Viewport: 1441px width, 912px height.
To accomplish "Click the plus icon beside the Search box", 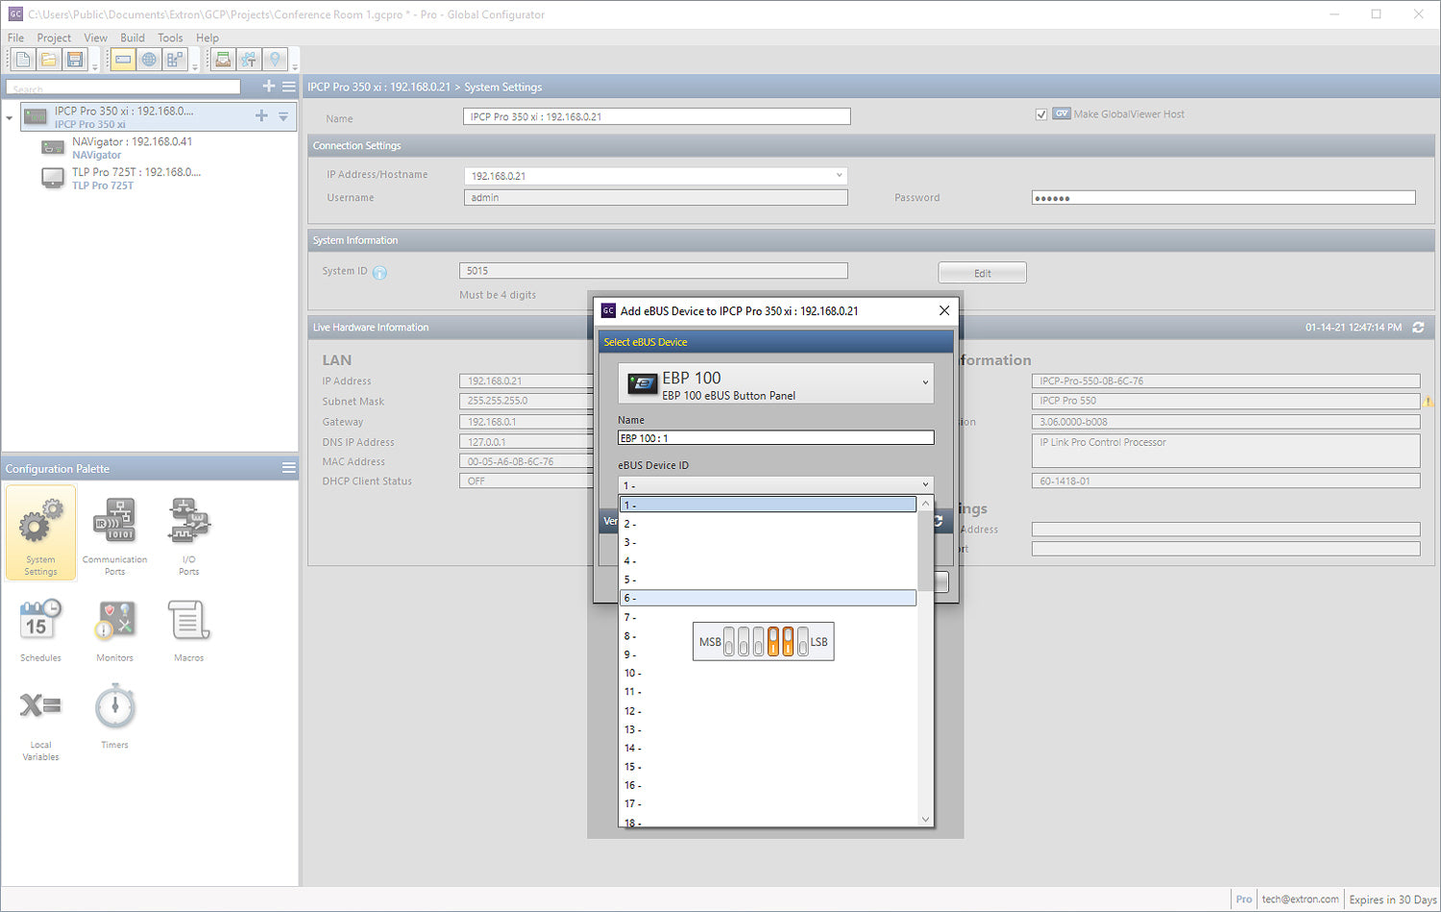I will pos(269,86).
